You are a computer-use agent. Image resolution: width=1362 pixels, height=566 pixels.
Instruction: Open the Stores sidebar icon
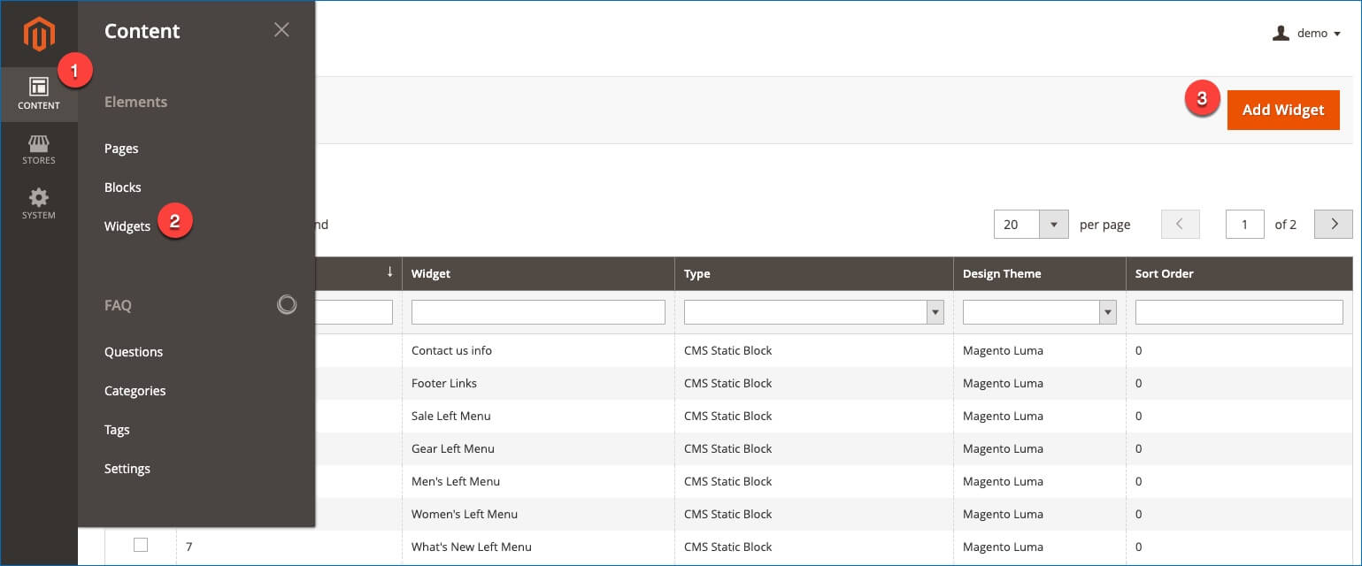pyautogui.click(x=39, y=150)
